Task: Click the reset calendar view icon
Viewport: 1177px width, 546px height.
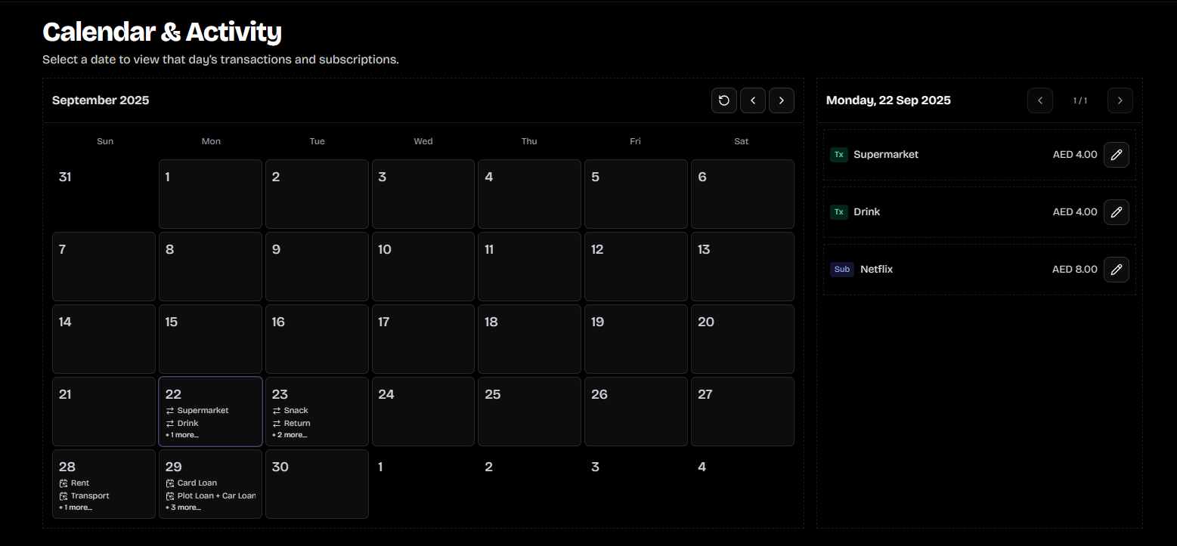Action: point(723,100)
